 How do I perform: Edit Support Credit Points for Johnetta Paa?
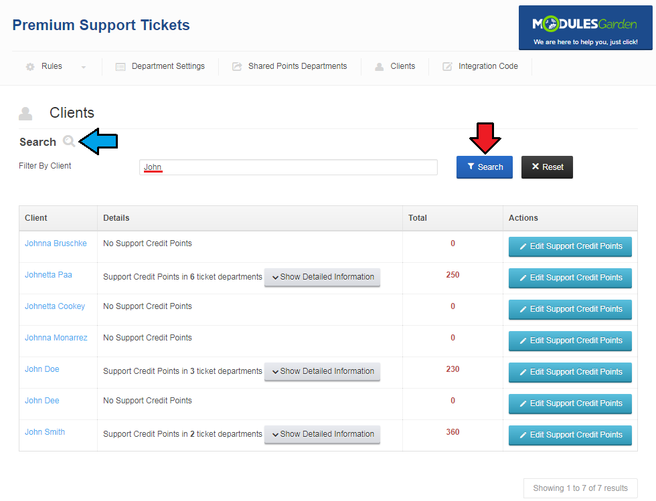tap(570, 278)
